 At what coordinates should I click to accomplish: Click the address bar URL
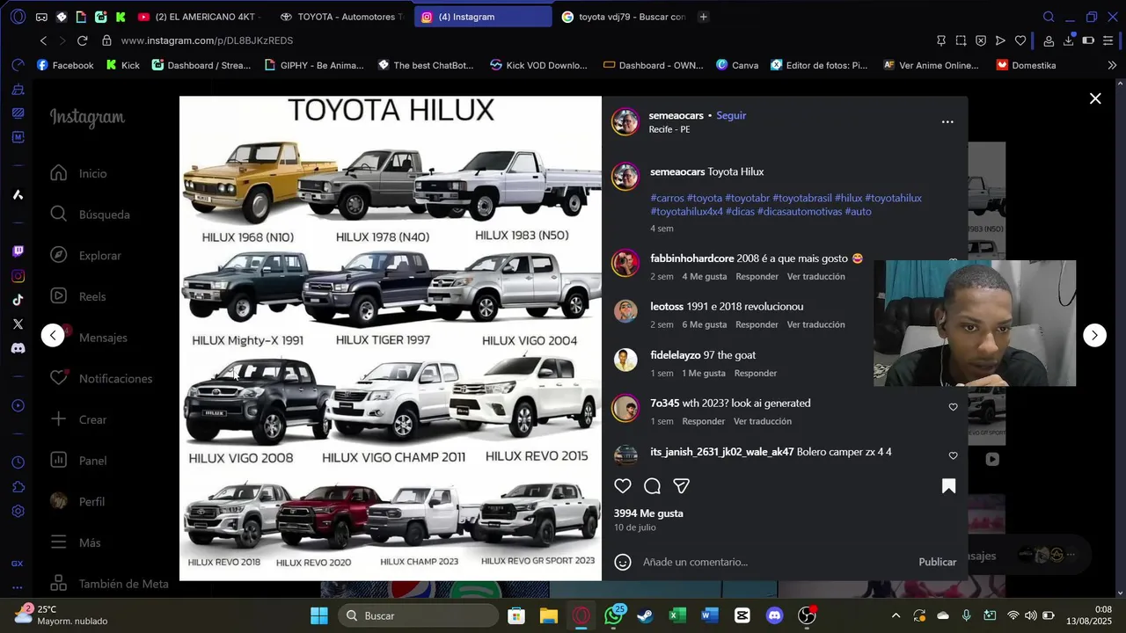(x=207, y=40)
